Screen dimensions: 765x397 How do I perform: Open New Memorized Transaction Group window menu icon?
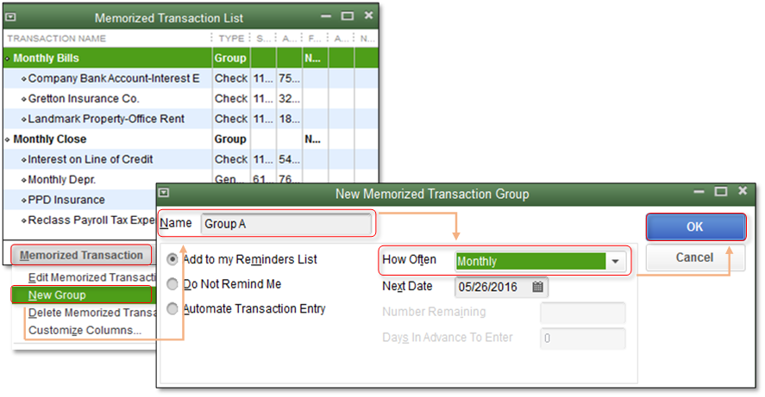tap(164, 193)
